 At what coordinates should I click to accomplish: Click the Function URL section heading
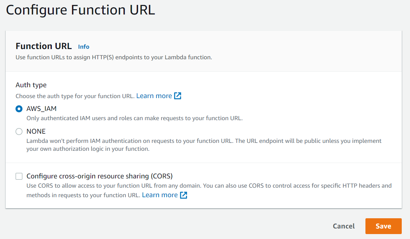pyautogui.click(x=44, y=46)
